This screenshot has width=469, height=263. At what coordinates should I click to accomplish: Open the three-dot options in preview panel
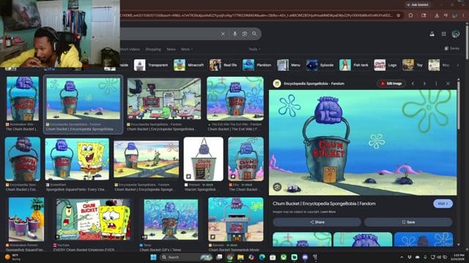(436, 84)
